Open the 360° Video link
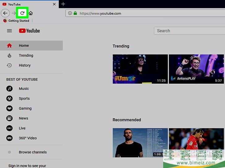The width and height of the screenshot is (225, 168). (28, 138)
